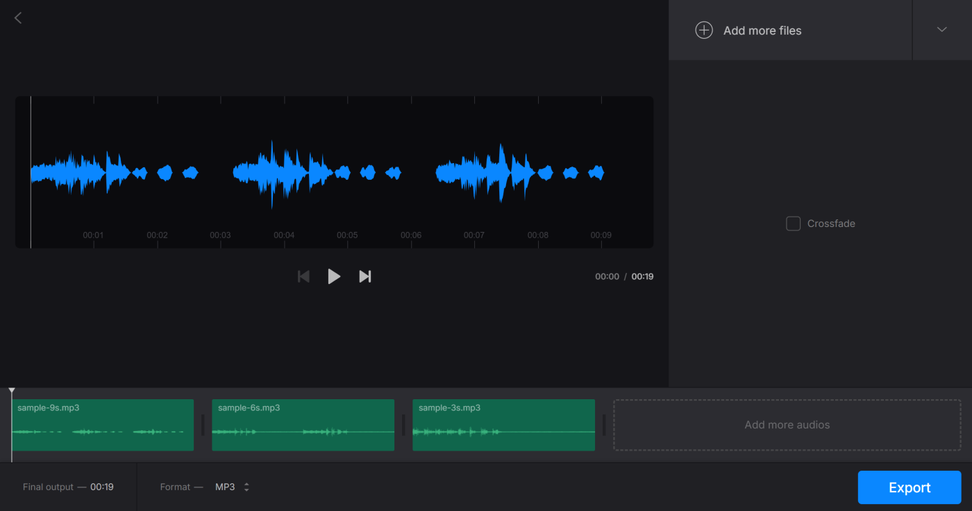Select the sample-9s.mp3 clip
972x511 pixels.
pos(103,425)
